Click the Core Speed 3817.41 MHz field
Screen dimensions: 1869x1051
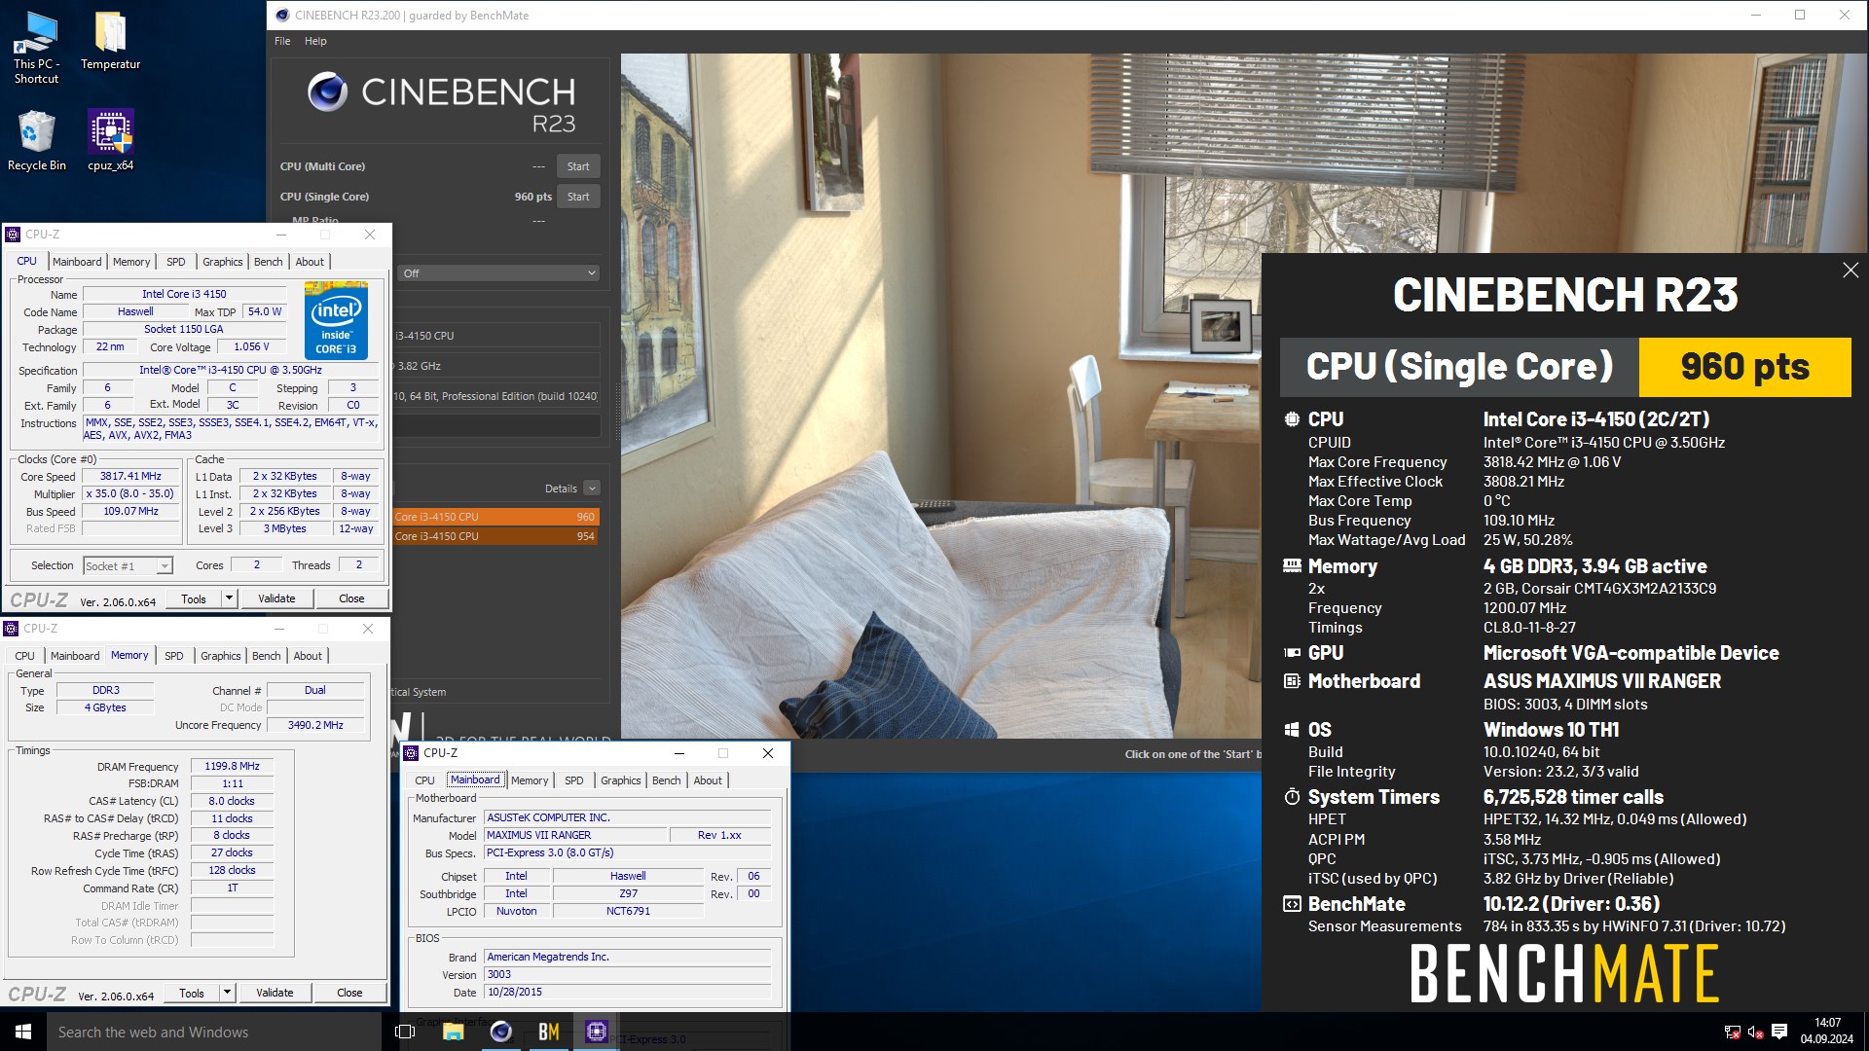coord(130,477)
